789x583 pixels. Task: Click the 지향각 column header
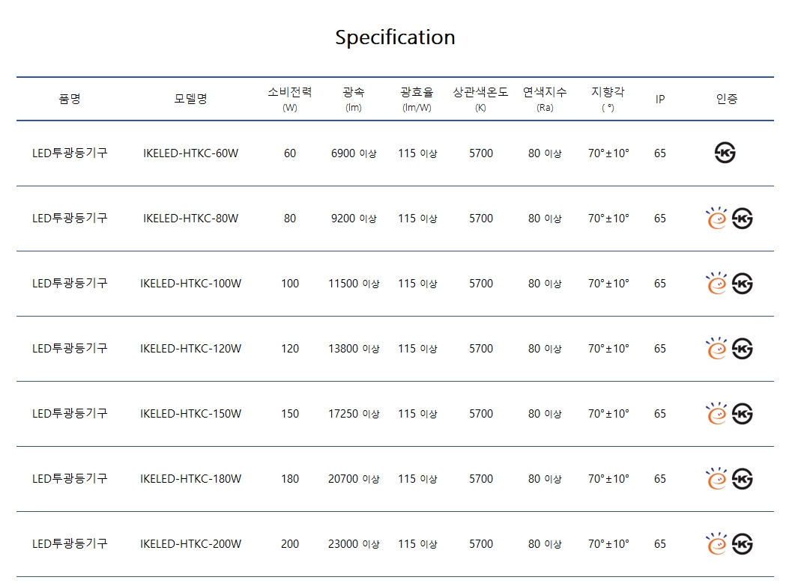tap(608, 99)
